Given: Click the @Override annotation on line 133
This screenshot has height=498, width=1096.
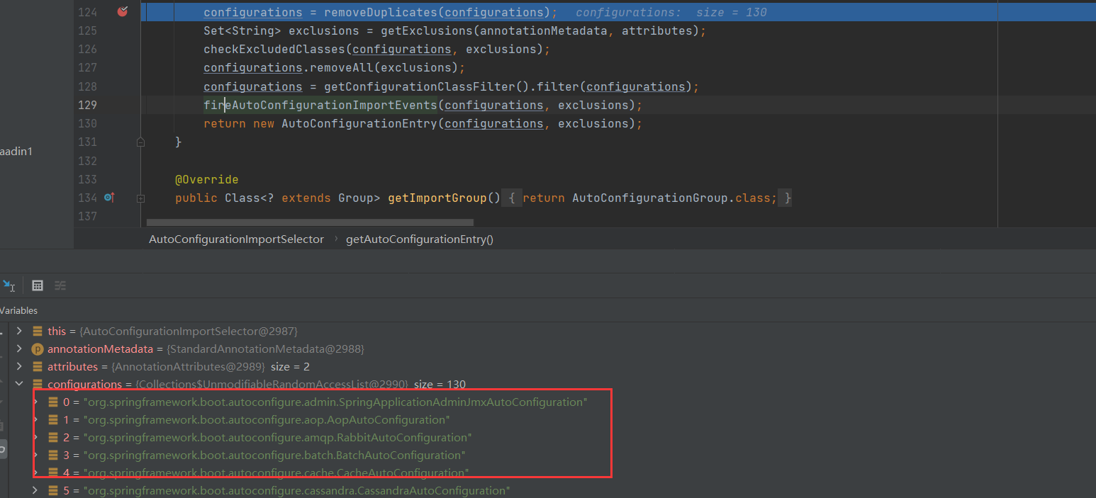Looking at the screenshot, I should click(x=207, y=179).
